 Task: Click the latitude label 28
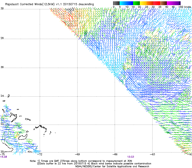pyautogui.click(x=2, y=38)
